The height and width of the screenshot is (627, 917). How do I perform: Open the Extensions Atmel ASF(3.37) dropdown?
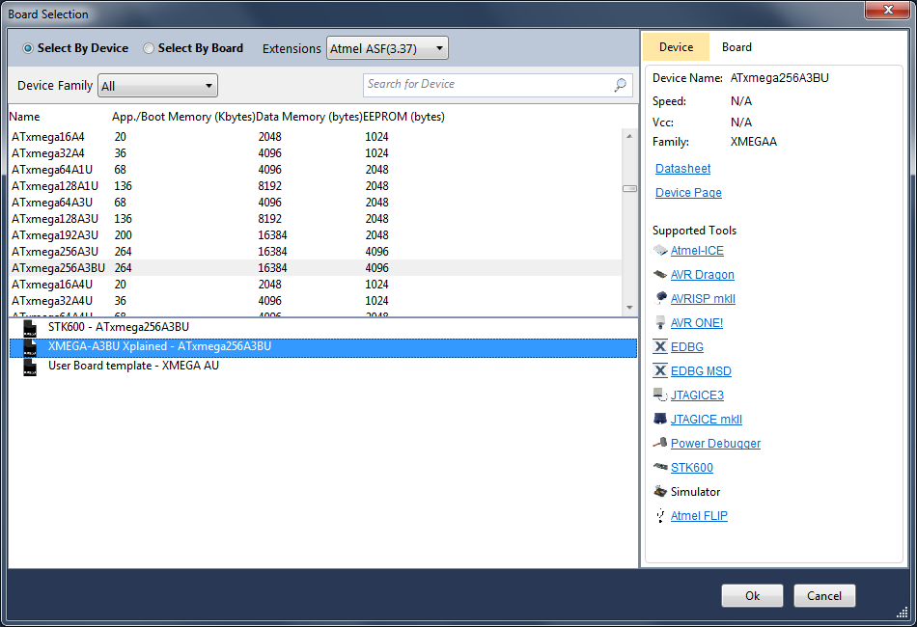coord(387,48)
